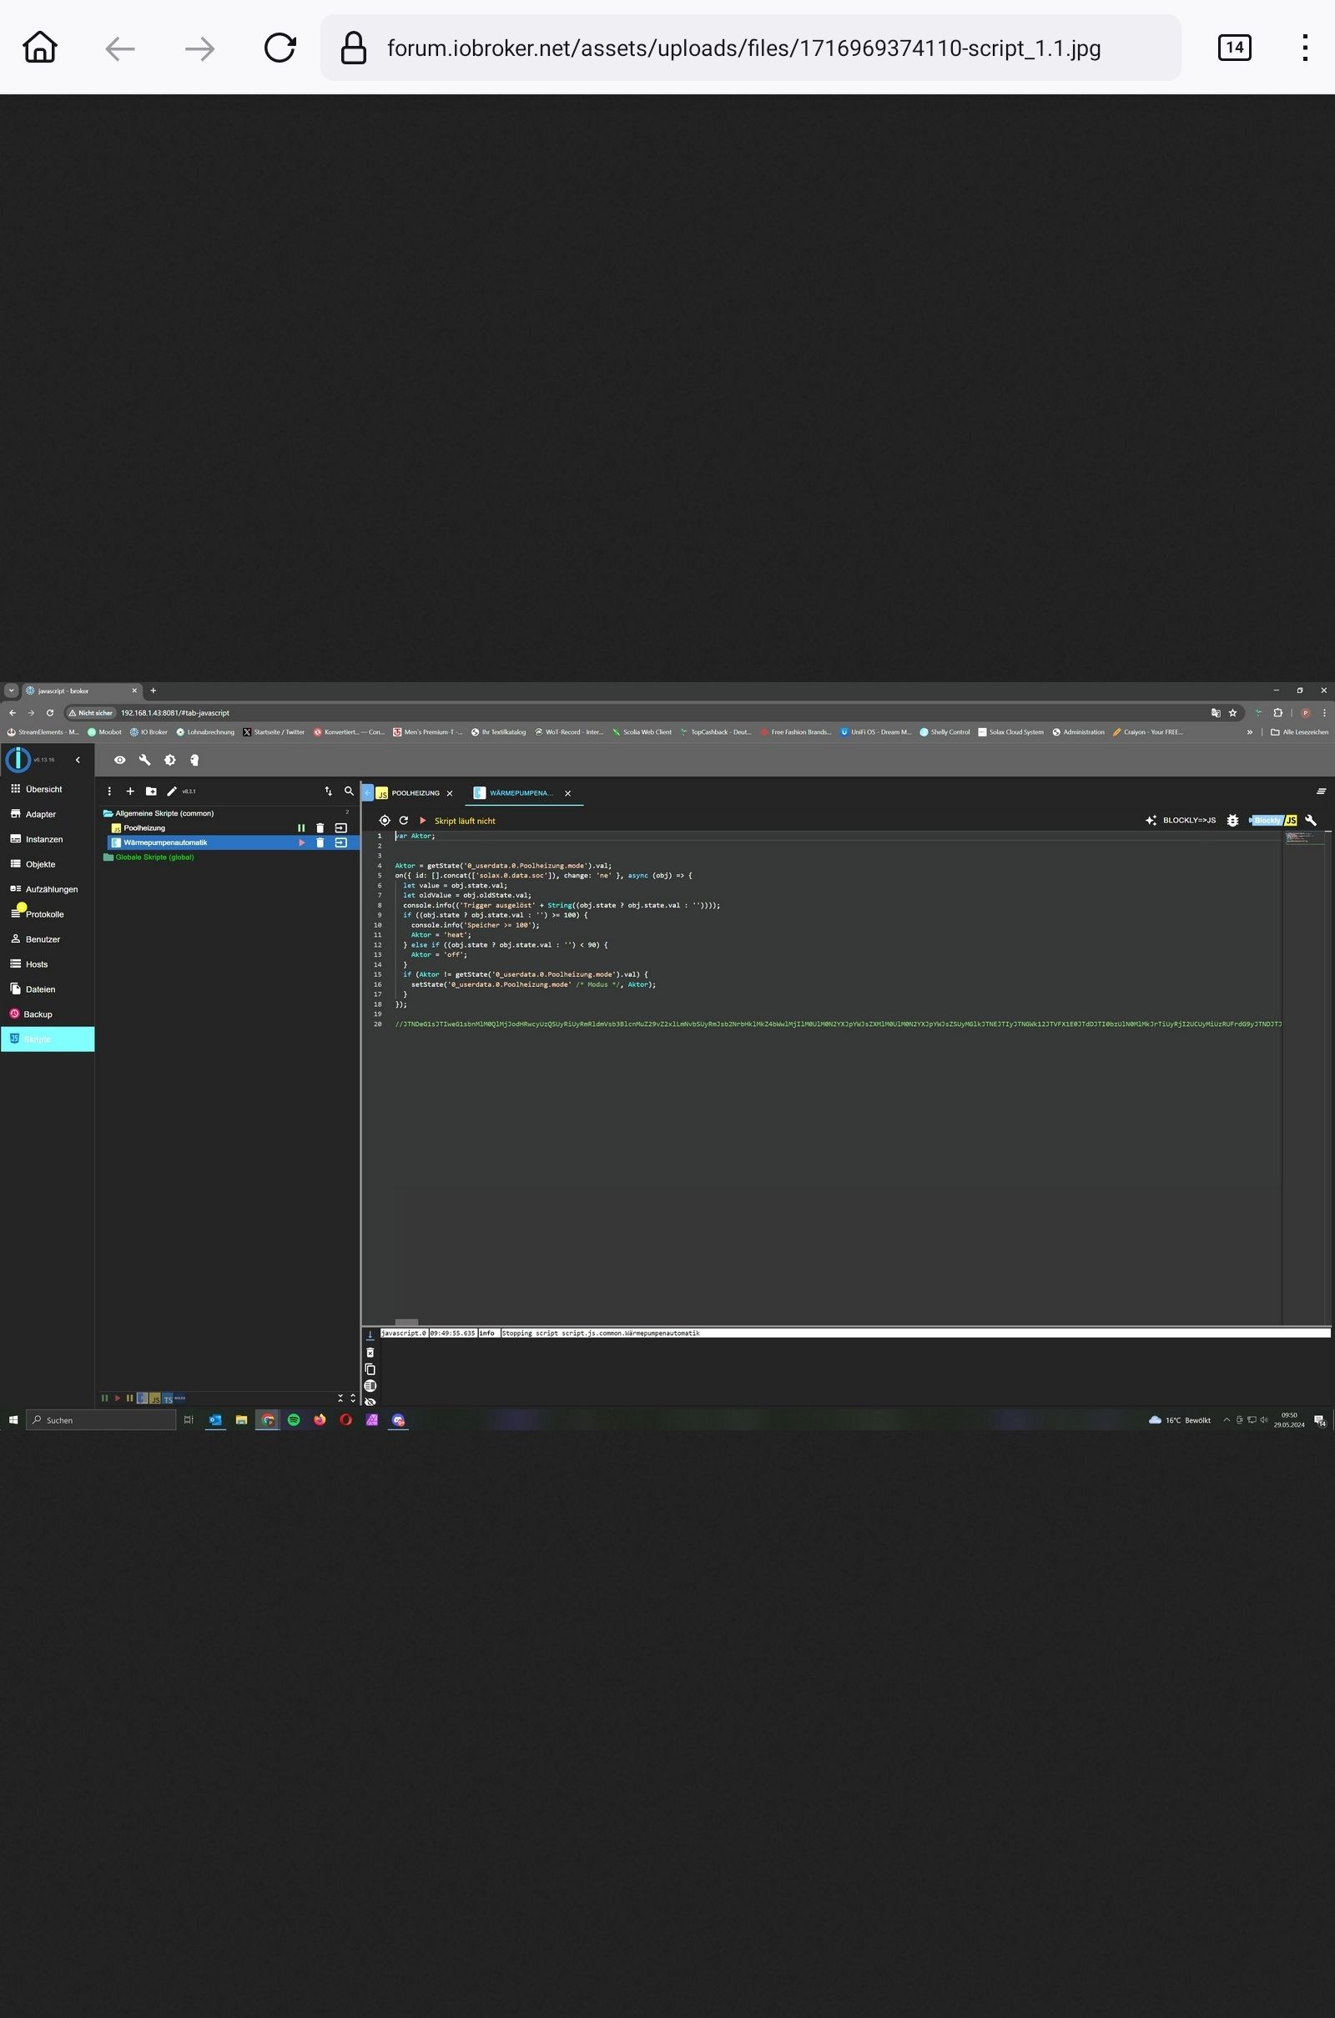The image size is (1335, 2018).
Task: Open the Poolheizung script with its arrow icon
Action: pyautogui.click(x=340, y=828)
